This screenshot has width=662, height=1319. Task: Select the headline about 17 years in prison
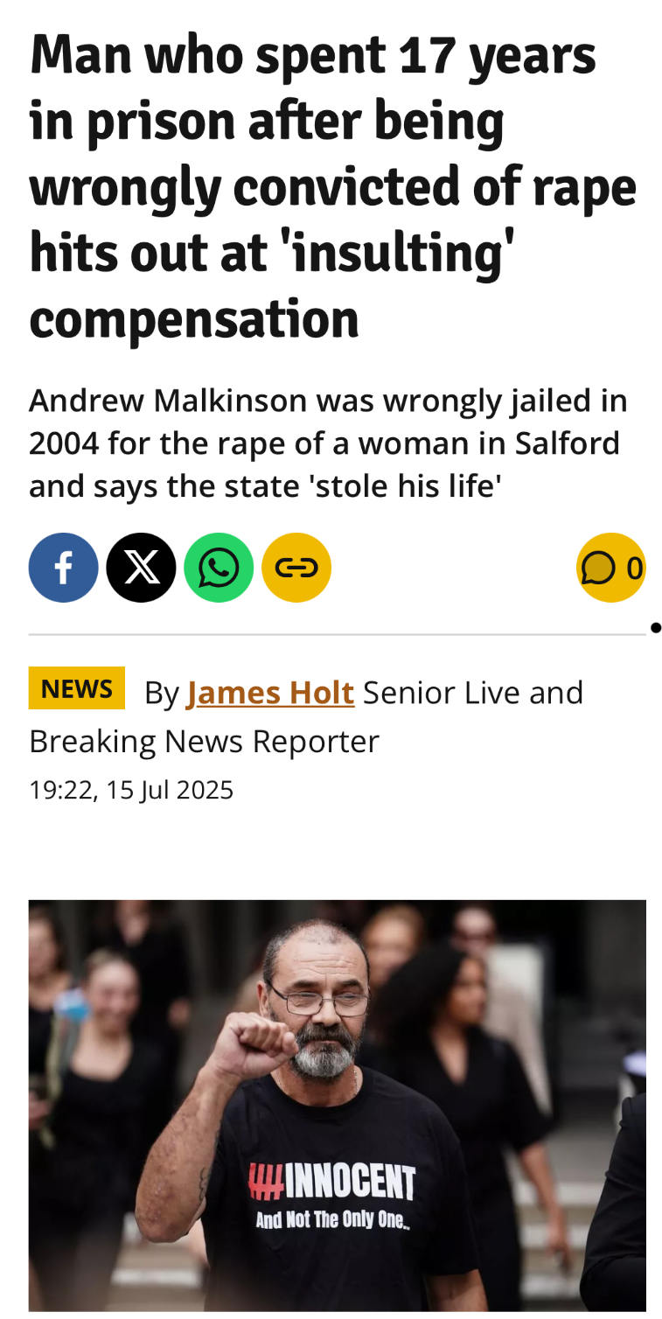point(332,186)
